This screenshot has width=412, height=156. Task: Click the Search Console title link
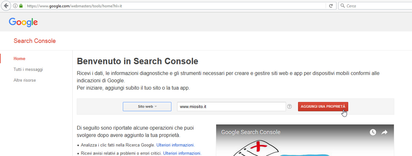(35, 41)
